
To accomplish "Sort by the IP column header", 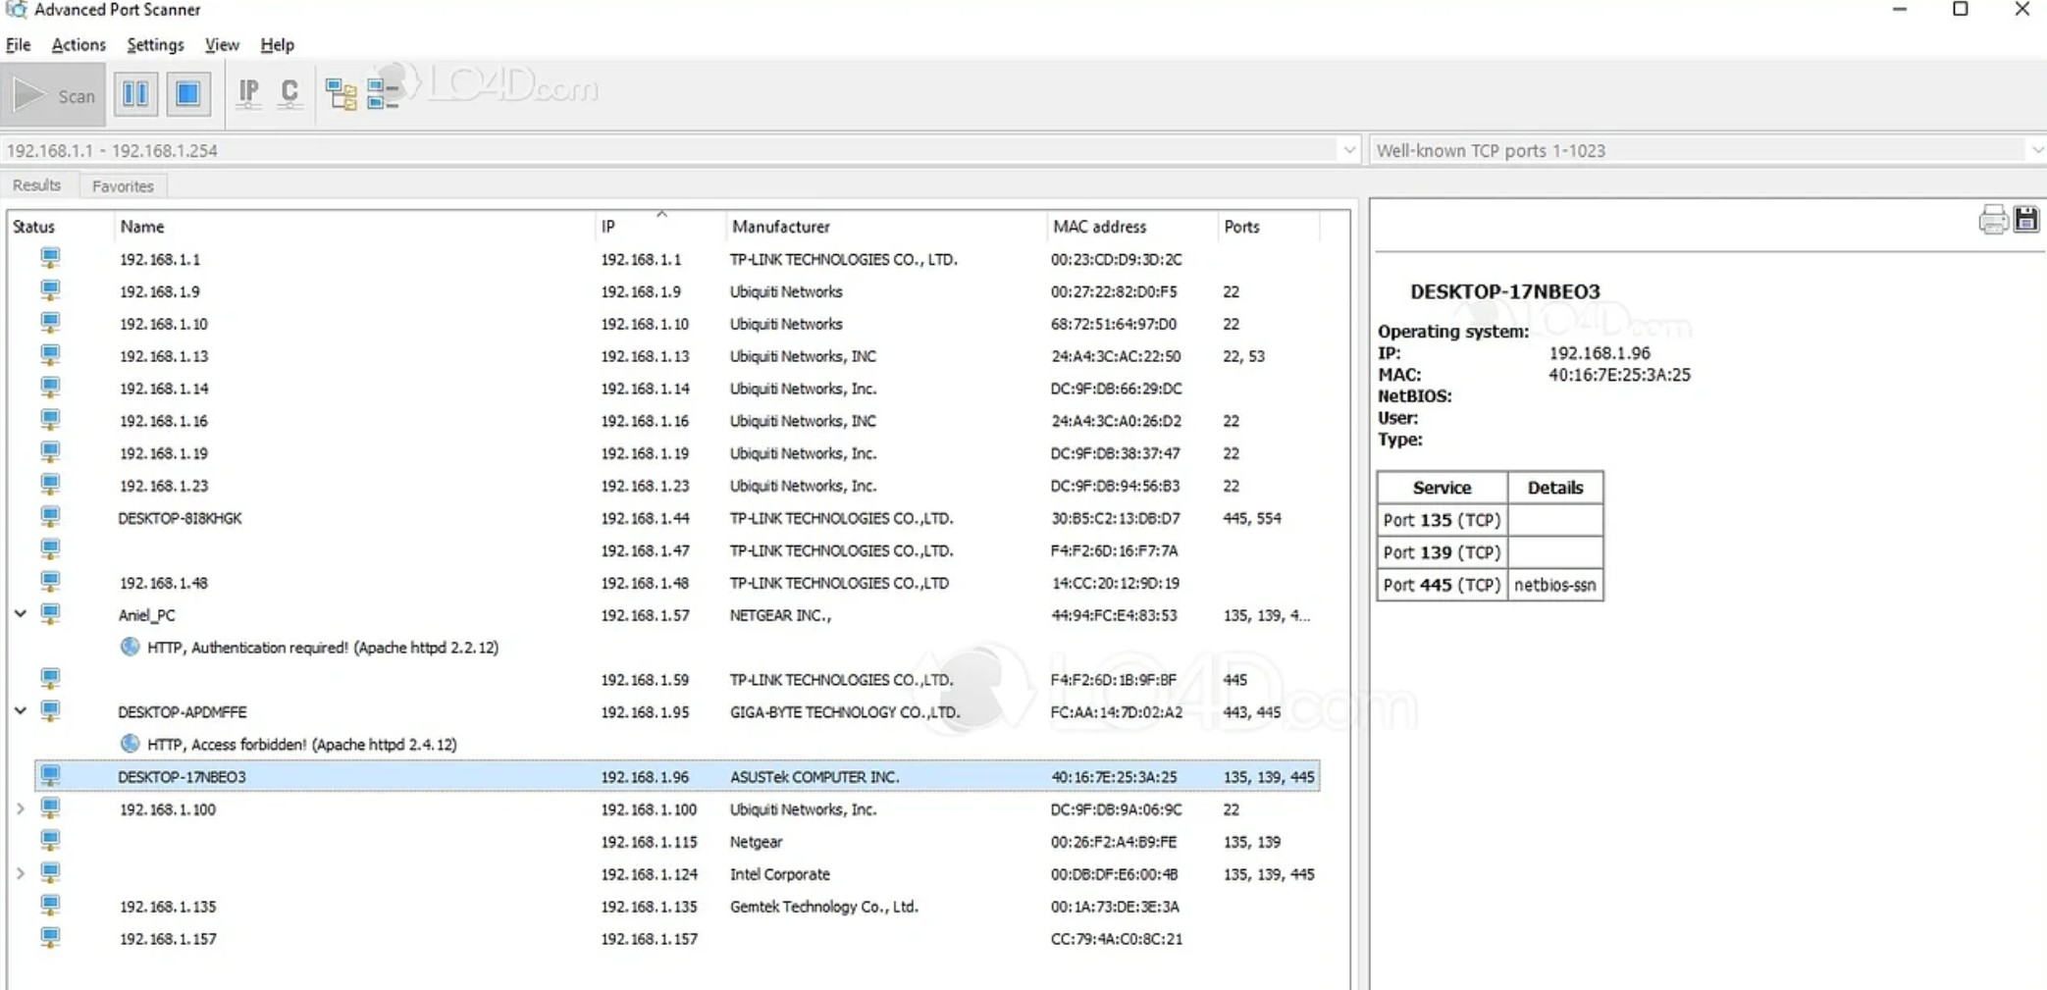I will click(659, 227).
